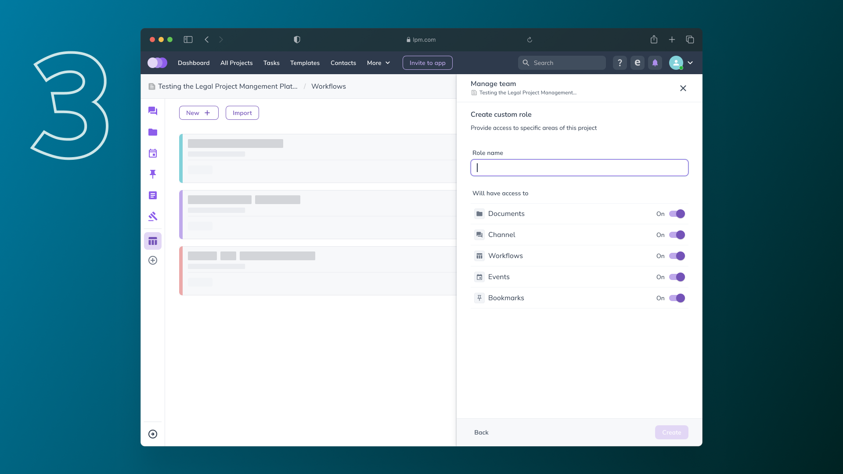
Task: Click the Role name input field
Action: (x=579, y=168)
